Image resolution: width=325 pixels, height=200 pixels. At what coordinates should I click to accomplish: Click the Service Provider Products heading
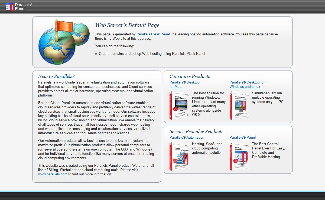[x=196, y=131]
